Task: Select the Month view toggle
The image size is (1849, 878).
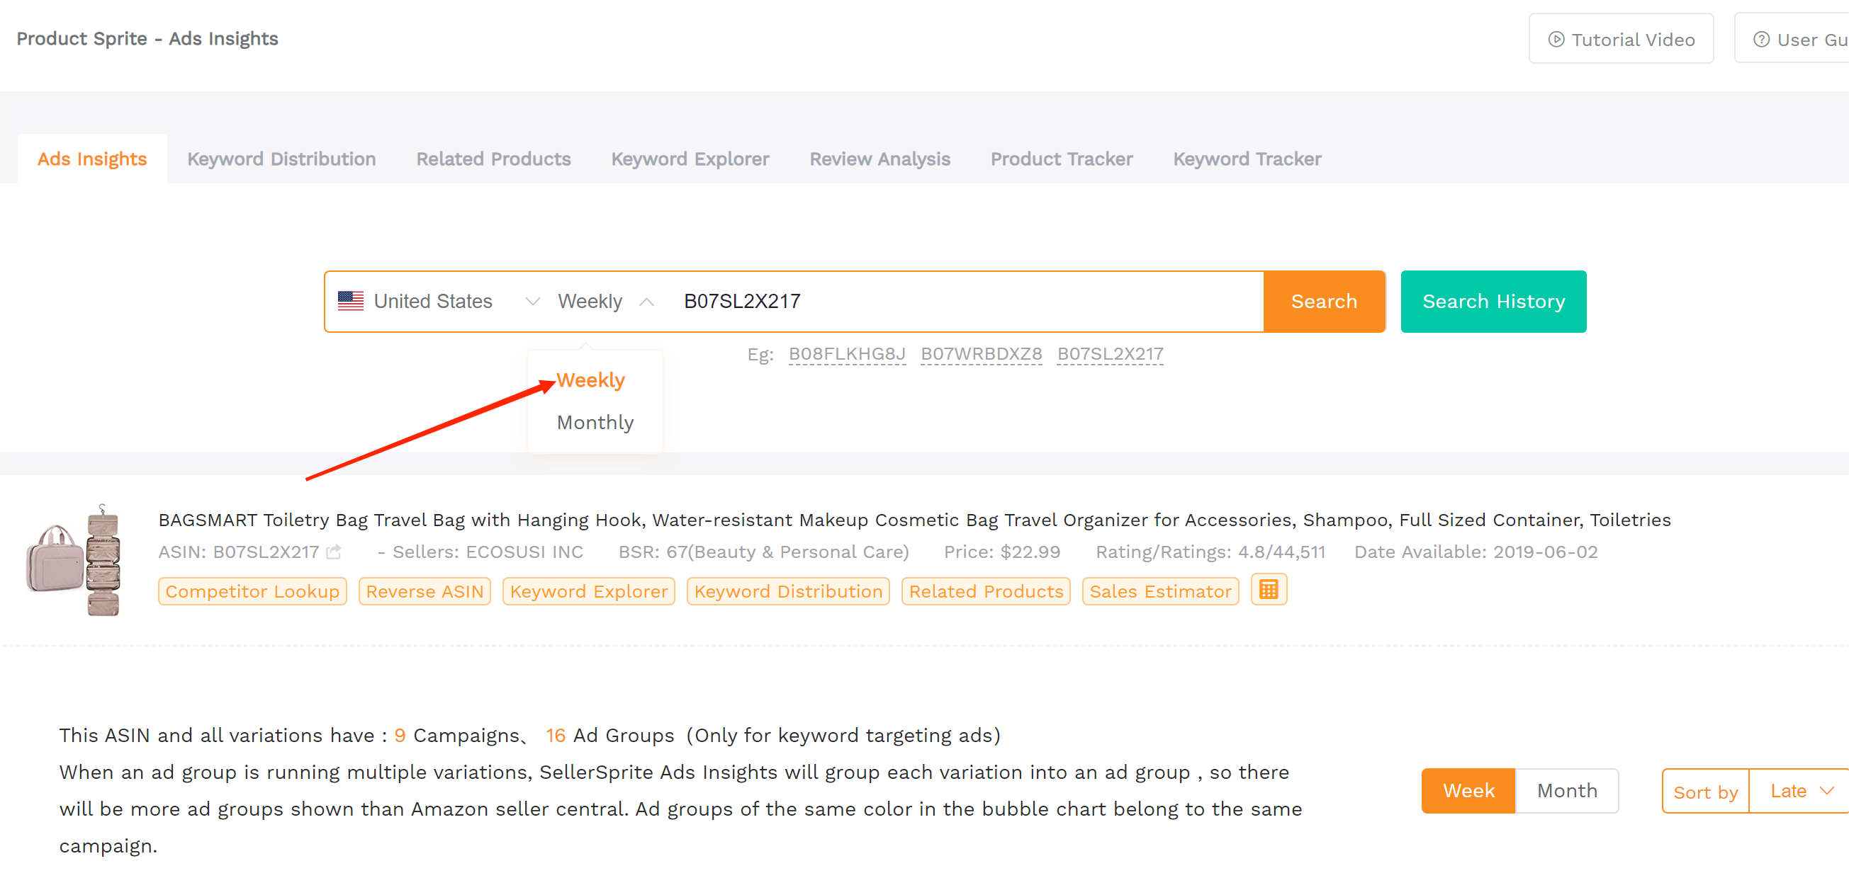Action: click(x=1566, y=791)
